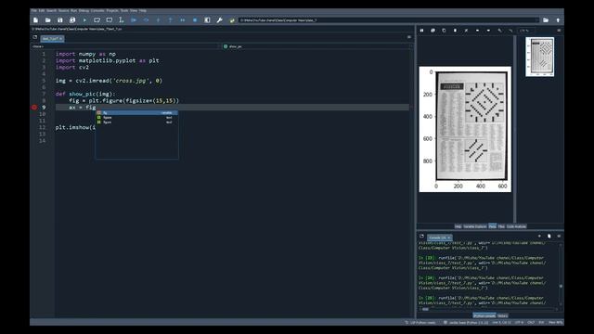The height and width of the screenshot is (334, 594).
Task: Go to parent directory arrow
Action: 558,20
